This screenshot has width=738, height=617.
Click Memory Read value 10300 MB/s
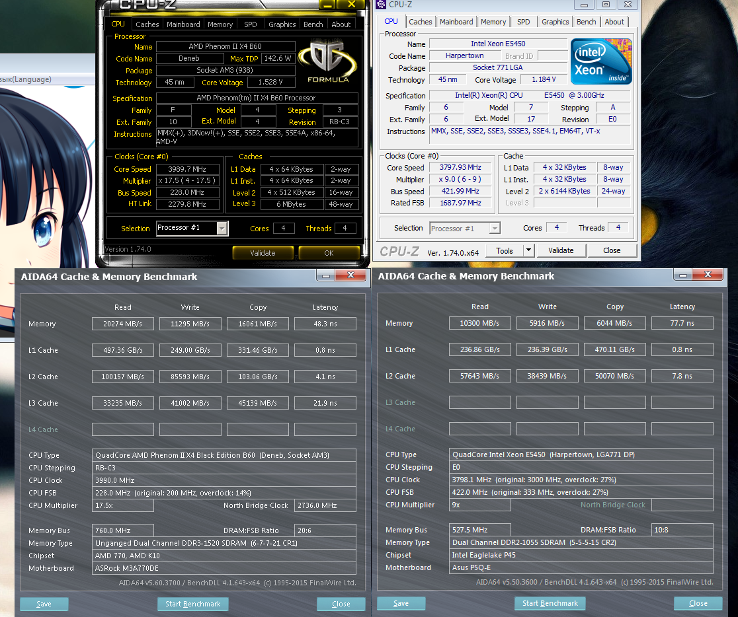coord(479,323)
